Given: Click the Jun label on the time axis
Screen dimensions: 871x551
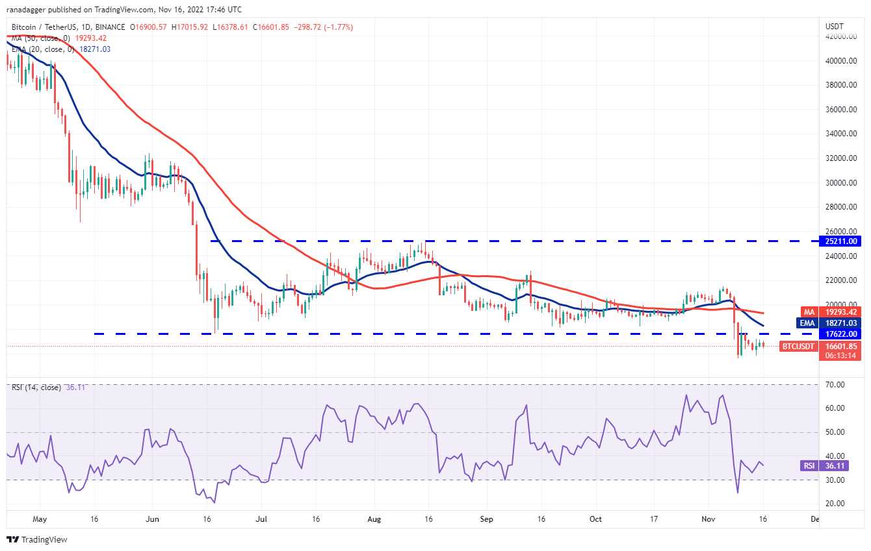Looking at the screenshot, I should click(153, 519).
